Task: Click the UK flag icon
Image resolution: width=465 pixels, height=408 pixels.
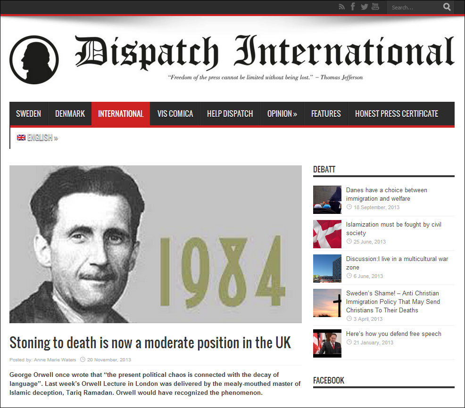Action: pyautogui.click(x=21, y=138)
